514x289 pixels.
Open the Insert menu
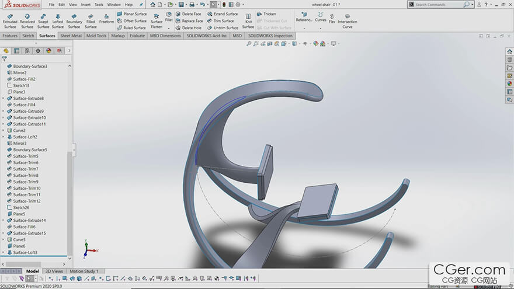pyautogui.click(x=85, y=5)
